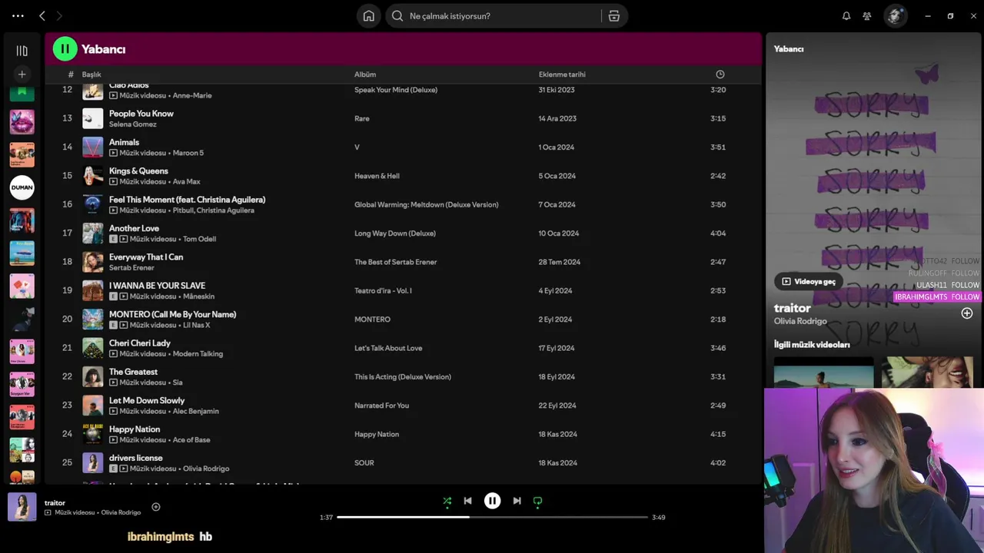
Task: Skip to the next track
Action: tap(517, 501)
